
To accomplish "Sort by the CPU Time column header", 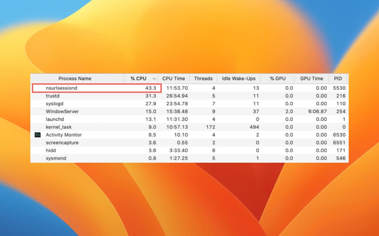I will 174,79.
